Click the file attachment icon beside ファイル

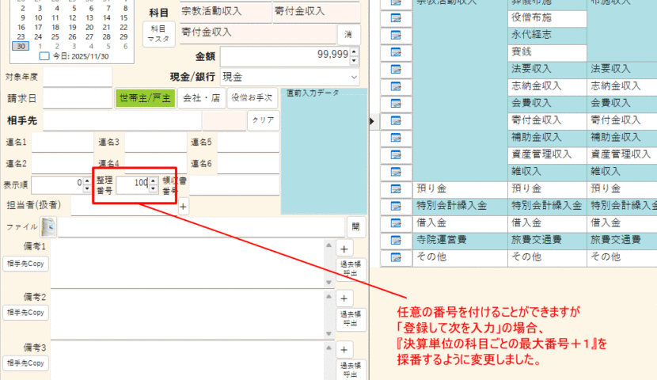(x=48, y=226)
